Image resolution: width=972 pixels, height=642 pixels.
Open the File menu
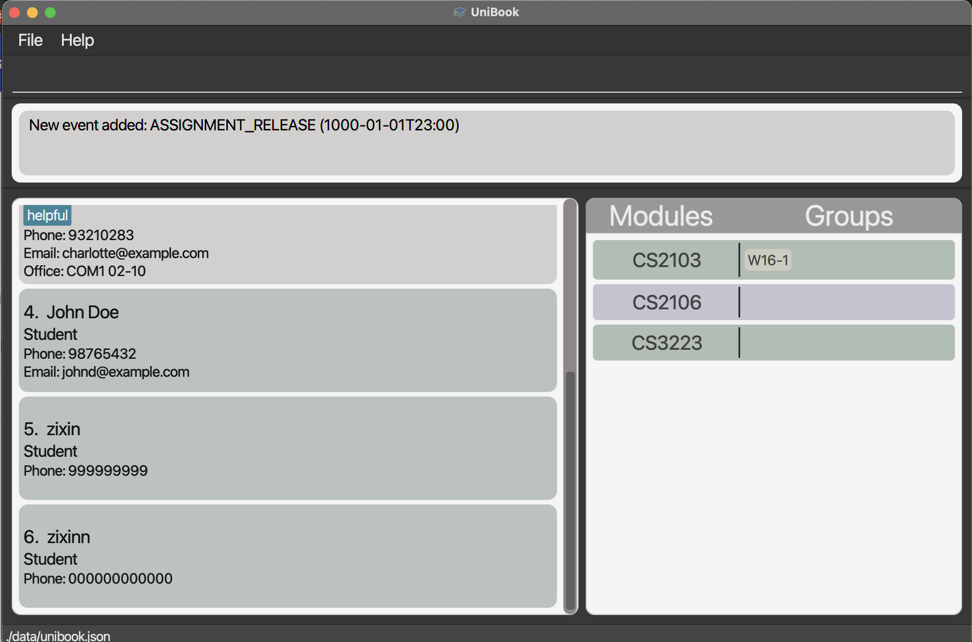(30, 40)
